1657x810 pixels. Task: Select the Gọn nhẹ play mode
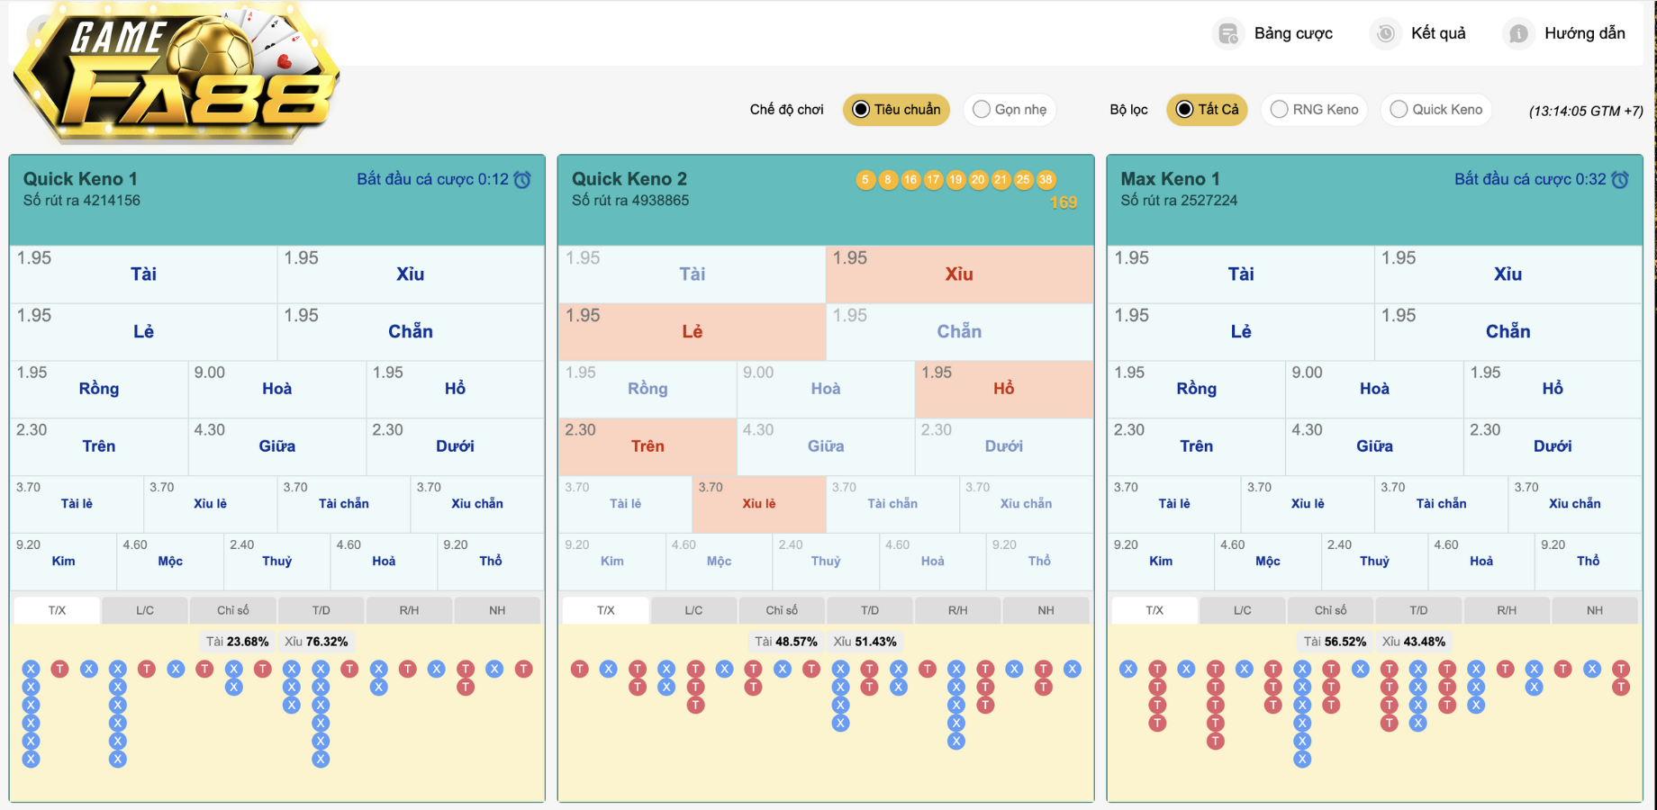tap(1010, 110)
